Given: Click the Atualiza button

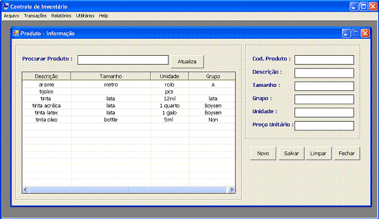Looking at the screenshot, I should point(187,62).
